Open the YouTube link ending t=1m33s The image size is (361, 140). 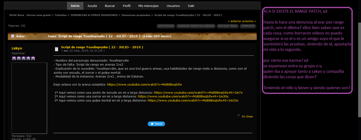coord(193,100)
